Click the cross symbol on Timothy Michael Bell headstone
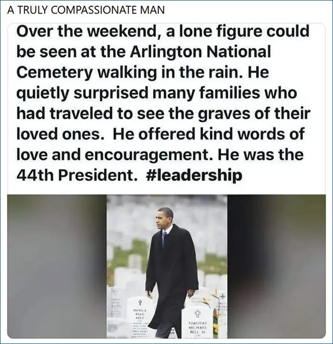The height and width of the screenshot is (344, 333). click(x=197, y=313)
